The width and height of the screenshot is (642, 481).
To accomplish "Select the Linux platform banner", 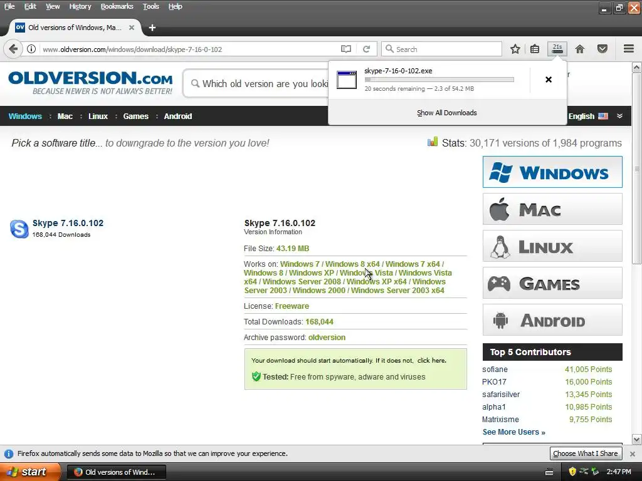I will [552, 246].
